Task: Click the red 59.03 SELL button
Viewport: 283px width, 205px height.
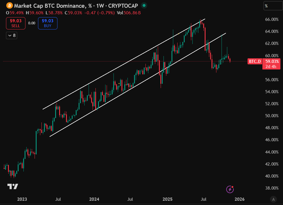Action: [x=16, y=23]
